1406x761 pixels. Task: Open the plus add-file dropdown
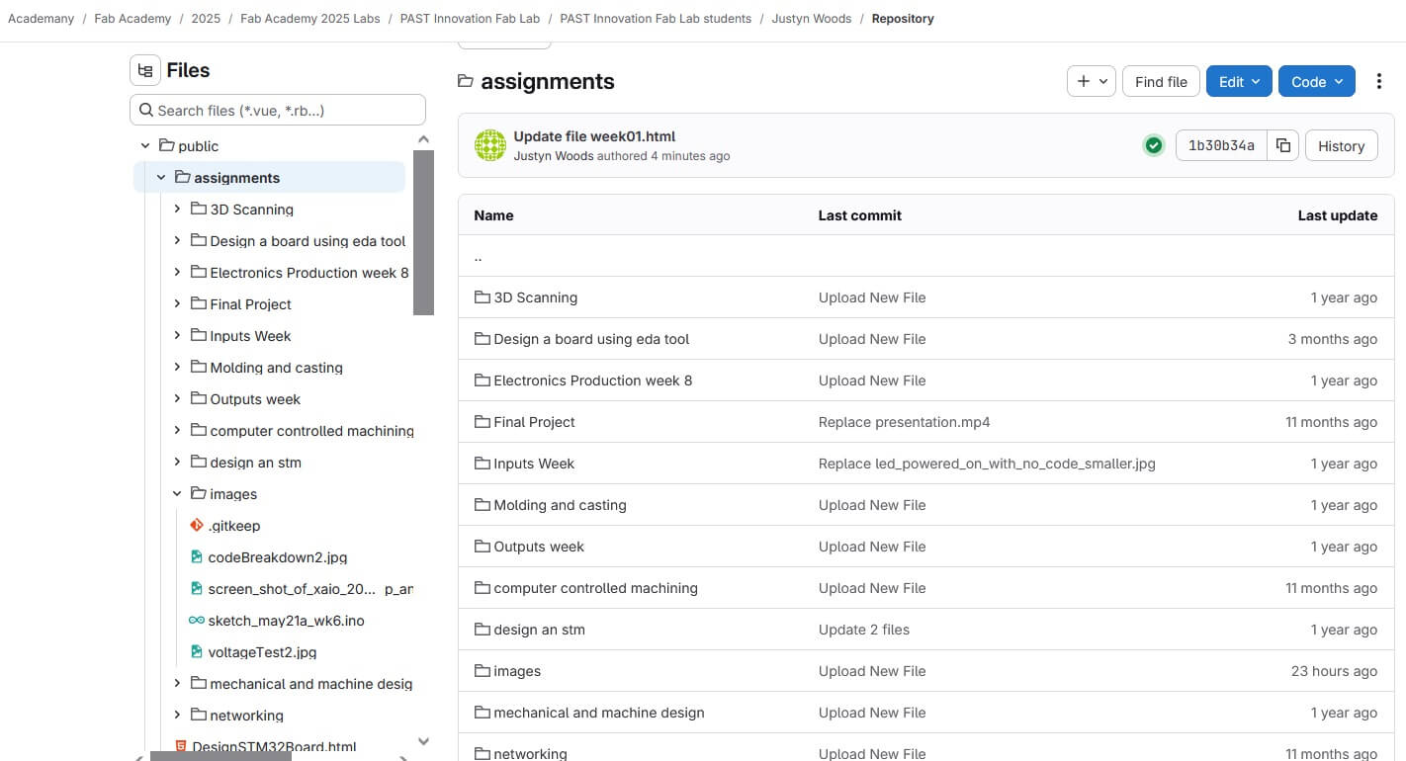pos(1092,82)
